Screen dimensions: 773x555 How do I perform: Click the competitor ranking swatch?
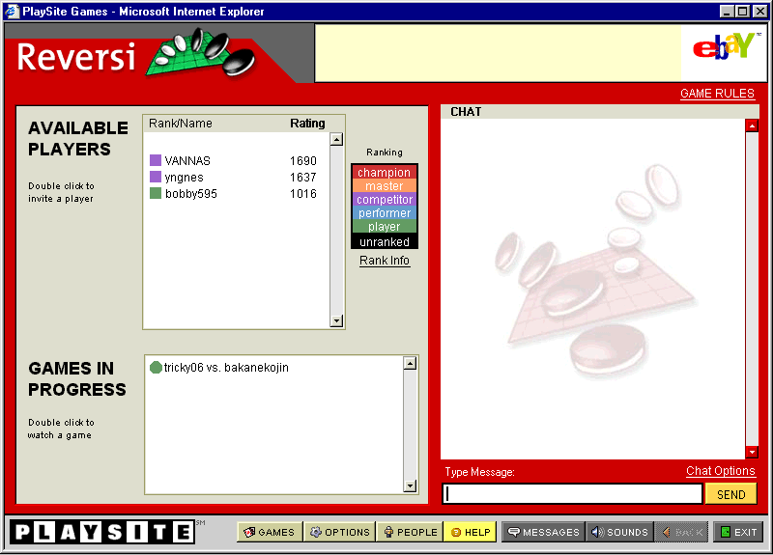point(384,200)
